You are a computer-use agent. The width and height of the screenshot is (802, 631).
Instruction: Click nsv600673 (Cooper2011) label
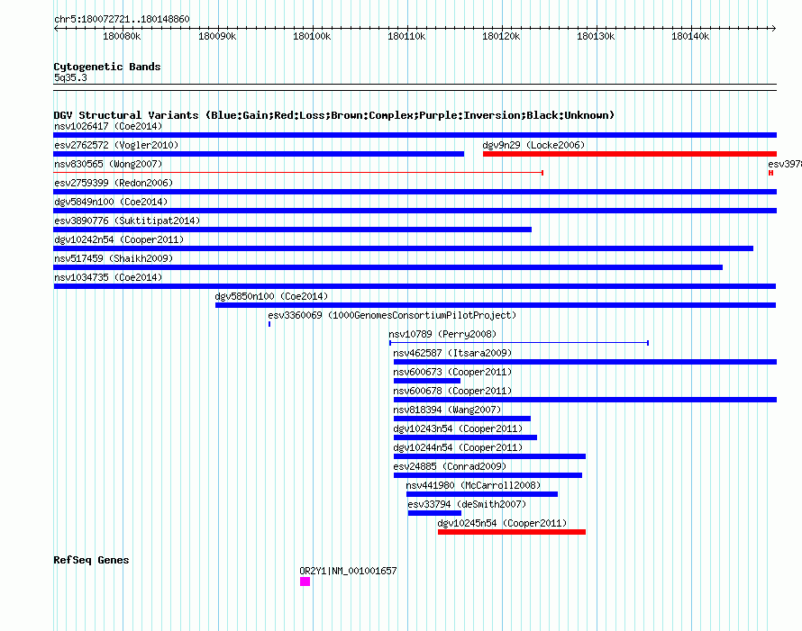[452, 372]
